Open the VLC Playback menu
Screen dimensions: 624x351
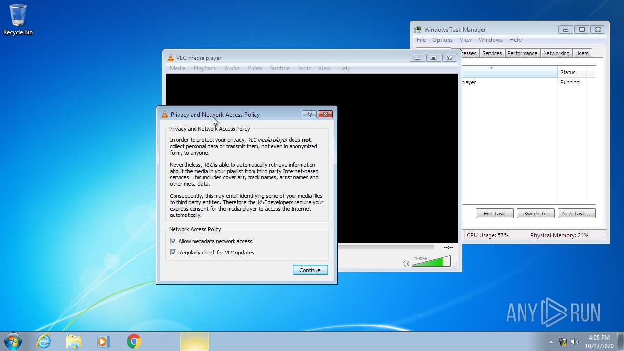(x=205, y=68)
